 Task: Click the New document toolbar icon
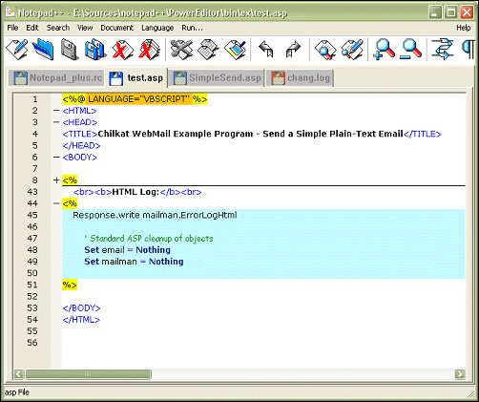(16, 50)
